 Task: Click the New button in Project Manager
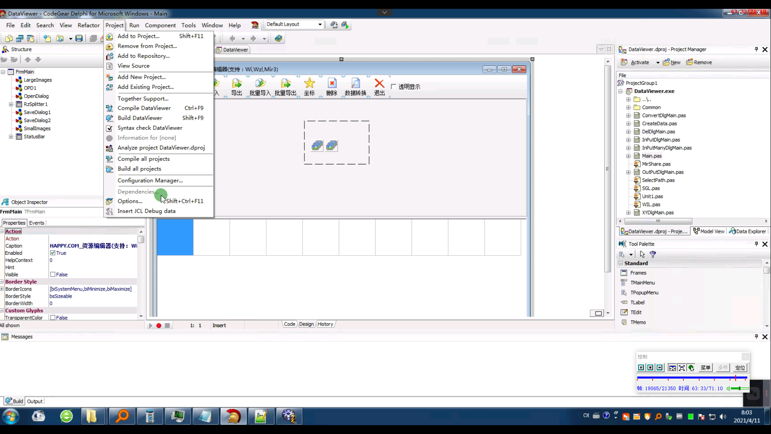[672, 63]
